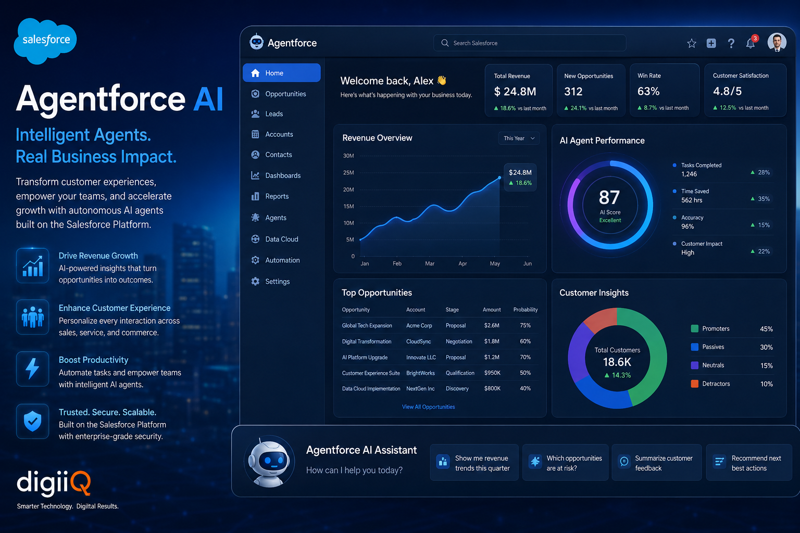Click the Salesforce cloud logo
Image resolution: width=800 pixels, height=533 pixels.
[x=45, y=41]
